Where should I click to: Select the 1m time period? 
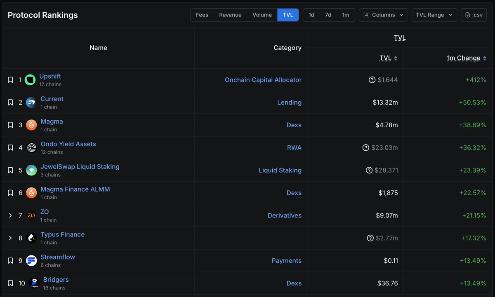[346, 15]
